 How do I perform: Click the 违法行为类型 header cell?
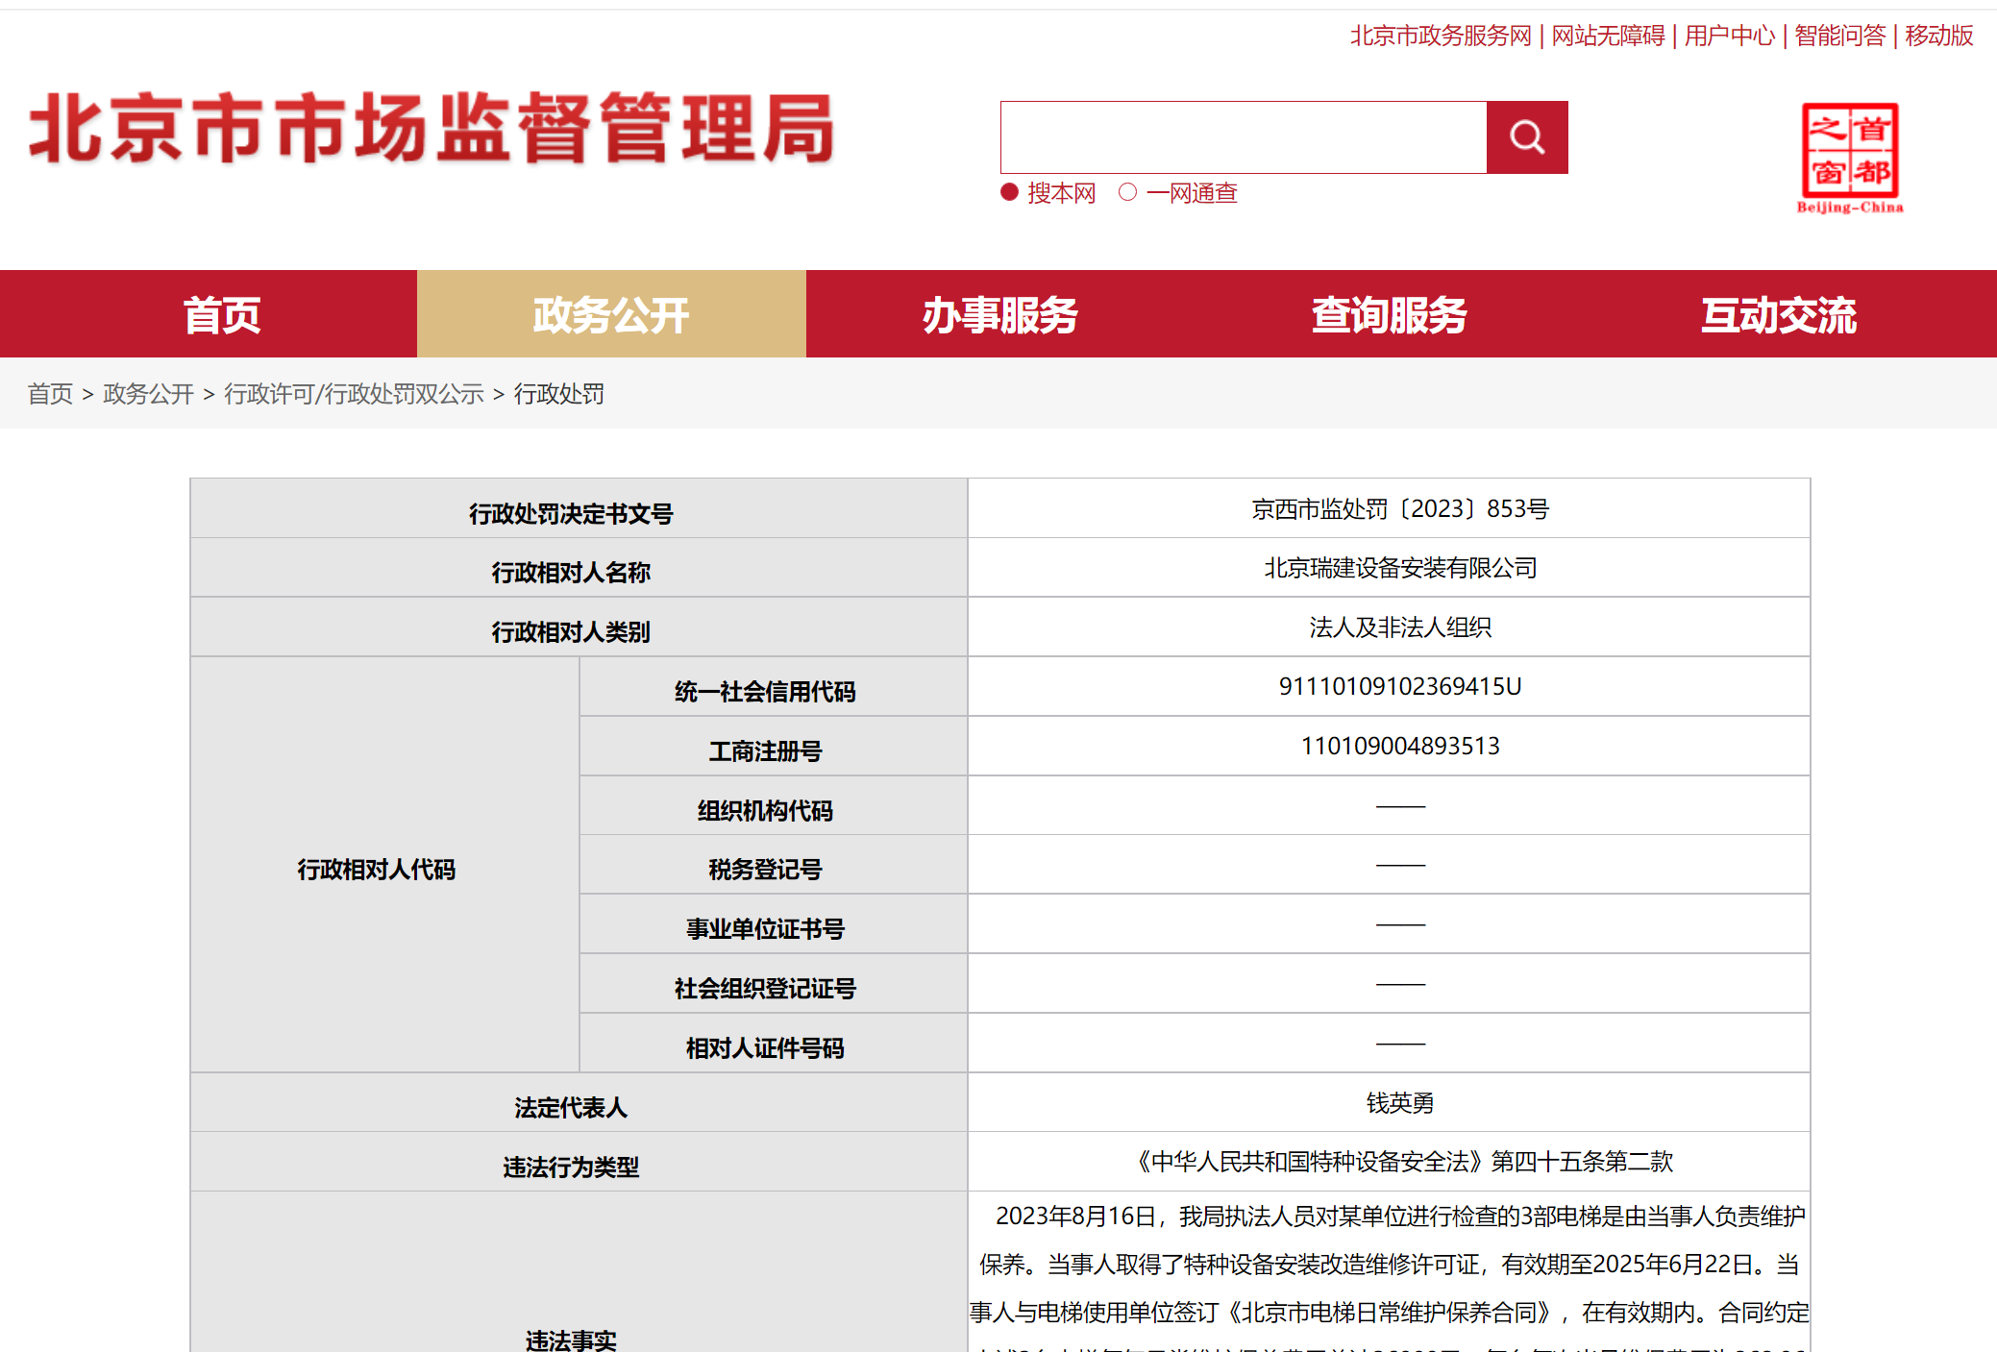(x=579, y=1163)
